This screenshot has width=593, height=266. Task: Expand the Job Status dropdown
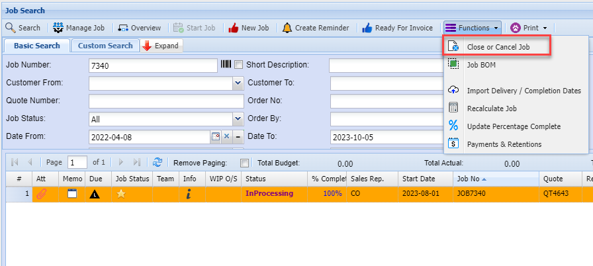coord(238,119)
